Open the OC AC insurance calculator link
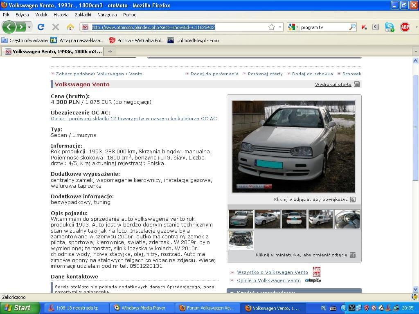Image resolution: width=419 pixels, height=314 pixels. tap(134, 119)
